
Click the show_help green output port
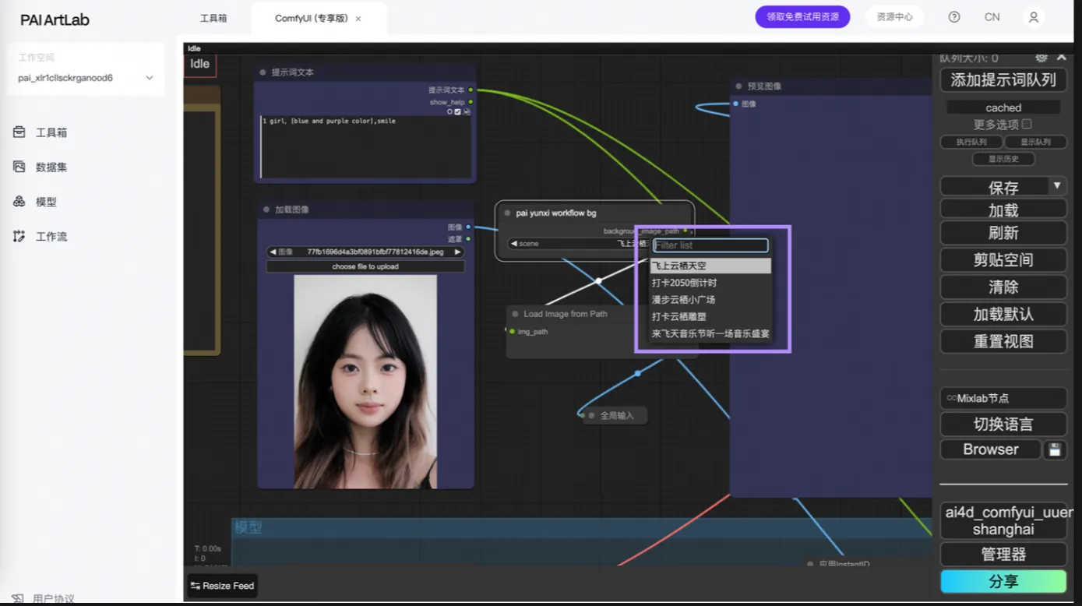point(471,102)
